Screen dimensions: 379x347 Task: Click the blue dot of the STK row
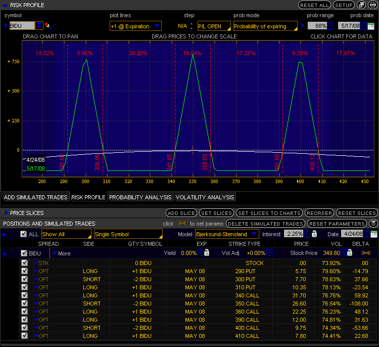(x=36, y=263)
